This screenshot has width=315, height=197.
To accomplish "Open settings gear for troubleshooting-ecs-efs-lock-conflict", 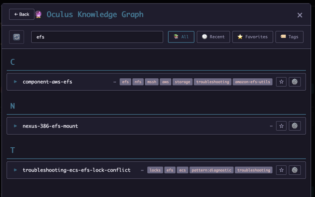I will [x=295, y=170].
